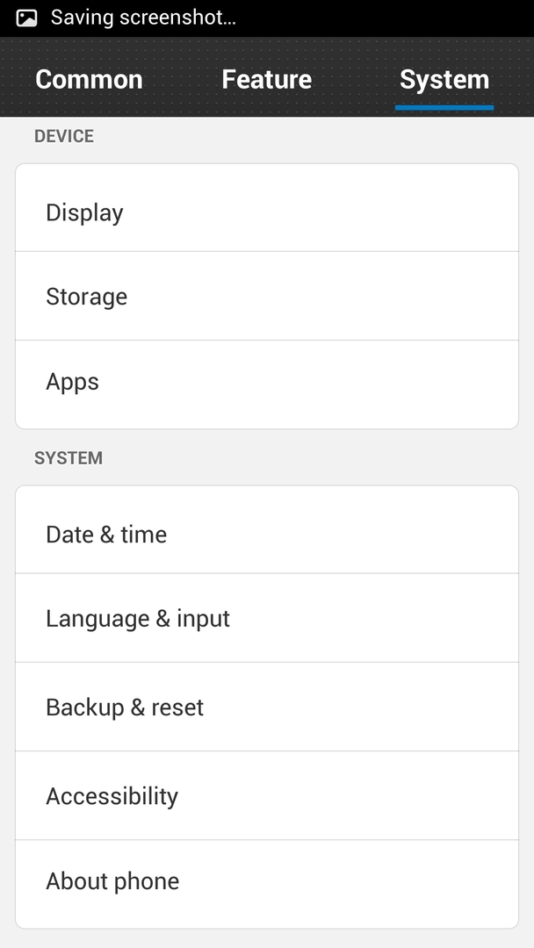
Task: Switch to the Feature tab
Action: [x=267, y=80]
